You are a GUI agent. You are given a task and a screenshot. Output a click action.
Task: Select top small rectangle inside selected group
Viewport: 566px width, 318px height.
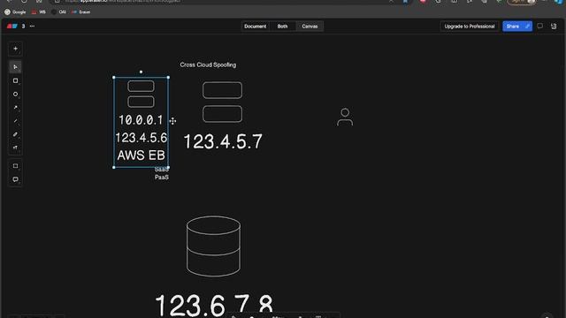(141, 87)
